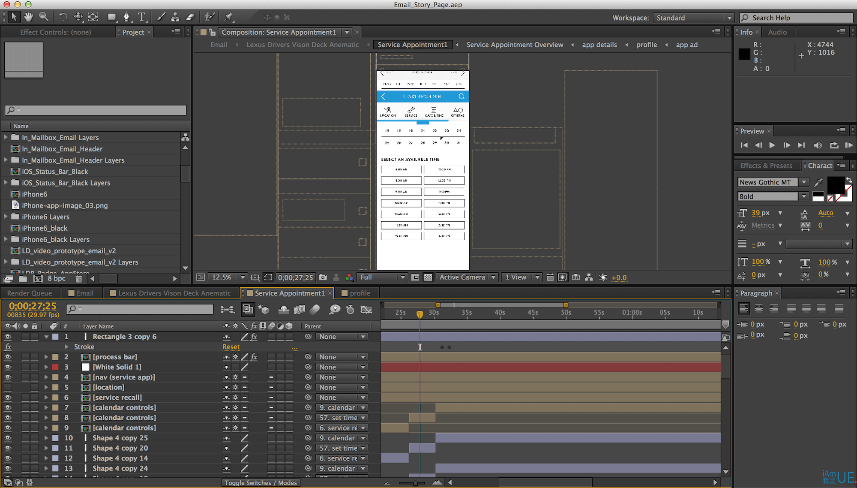Collapse the Rectangle 3 copy 6 layer

point(46,337)
